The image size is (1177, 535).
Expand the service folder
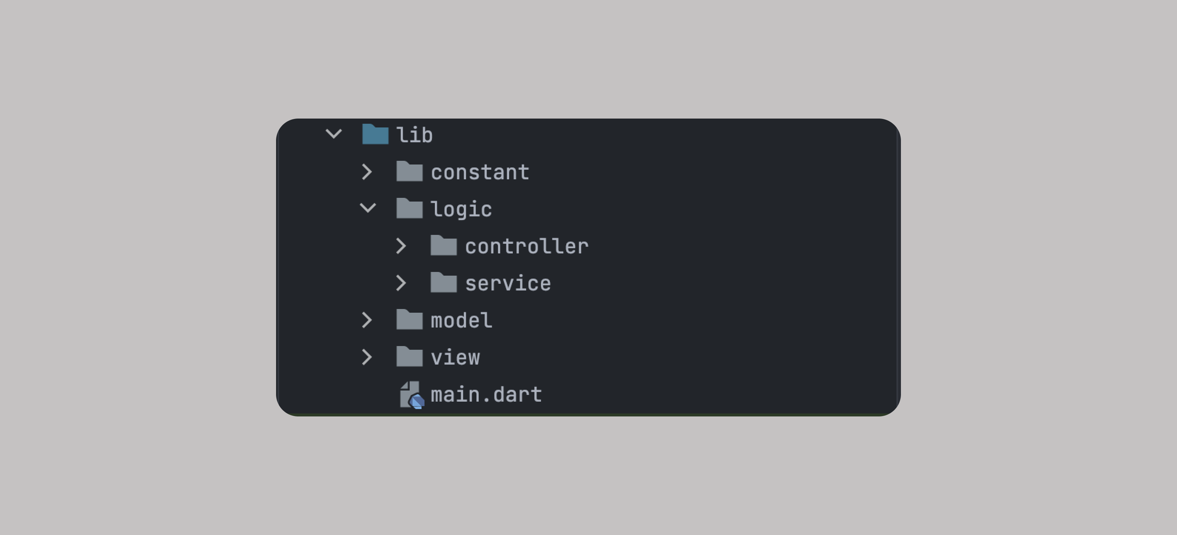[x=401, y=283]
